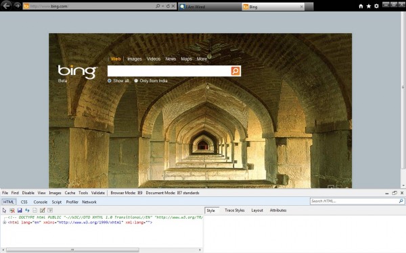Open the address bar autocomplete dropdown arrow

(x=162, y=6)
